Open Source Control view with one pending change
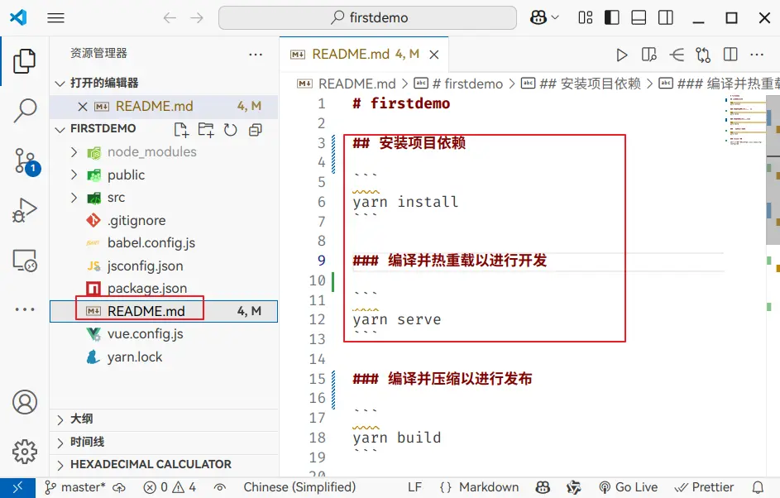 point(26,161)
